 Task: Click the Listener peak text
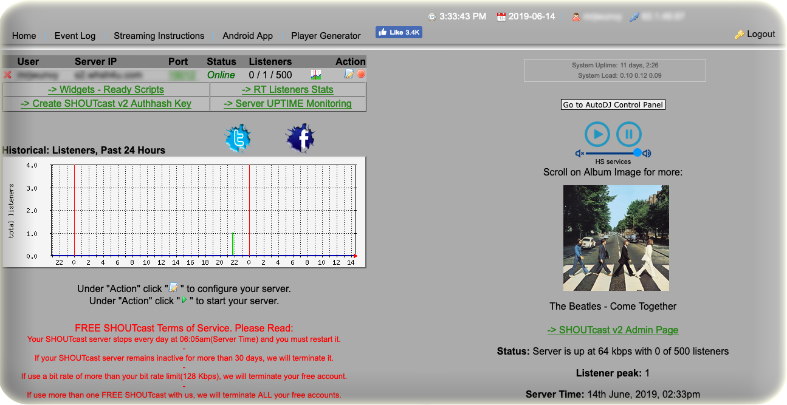click(x=613, y=373)
